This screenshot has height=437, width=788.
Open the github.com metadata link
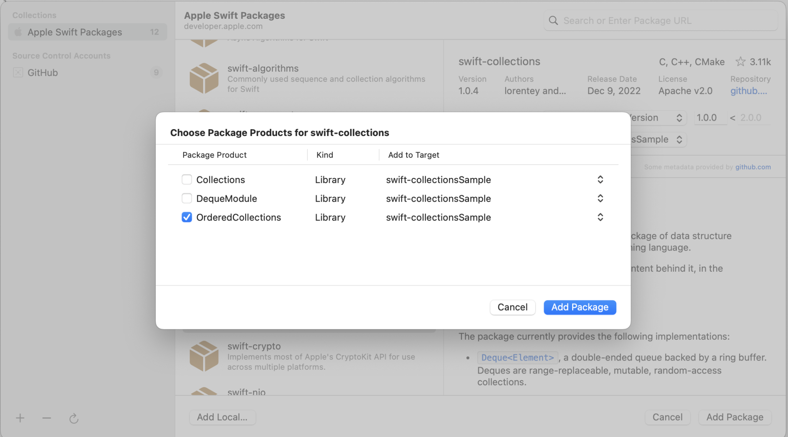[753, 167]
